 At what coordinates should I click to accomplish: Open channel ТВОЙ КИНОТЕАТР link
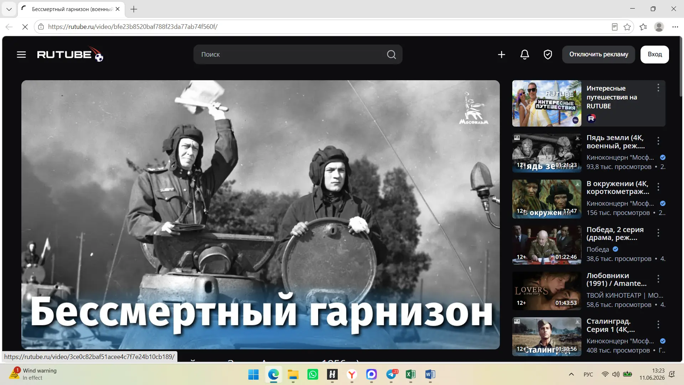click(625, 295)
